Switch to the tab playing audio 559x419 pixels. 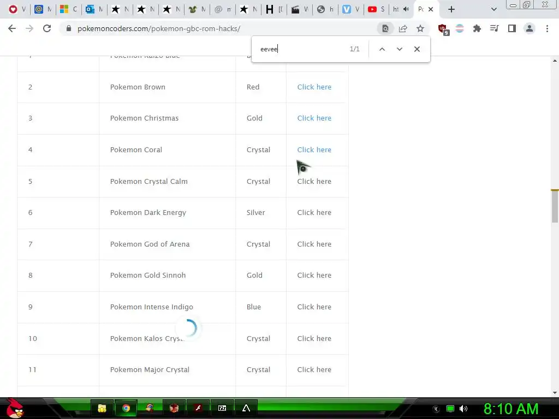click(x=401, y=9)
